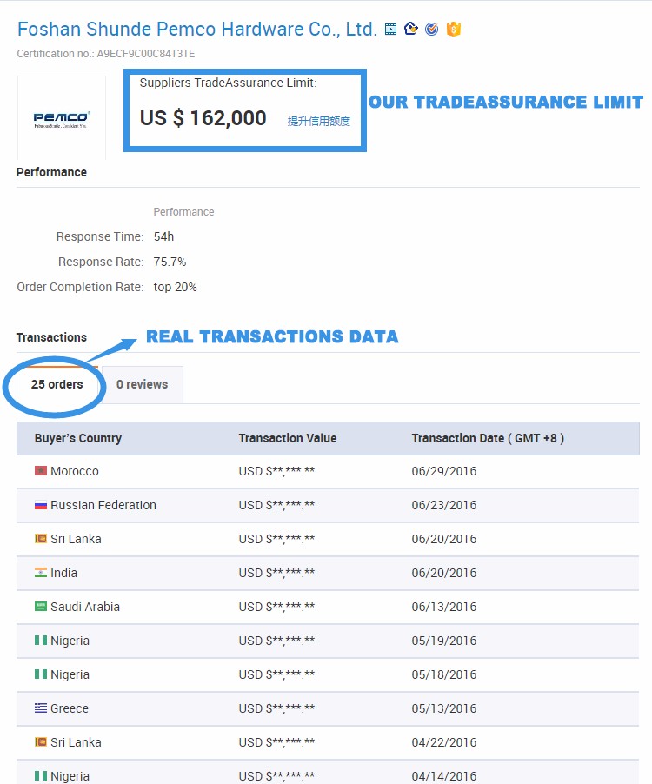Screen dimensions: 652x784
Task: Open Foshan Shunde Pemco Hardware company link
Action: (197, 30)
